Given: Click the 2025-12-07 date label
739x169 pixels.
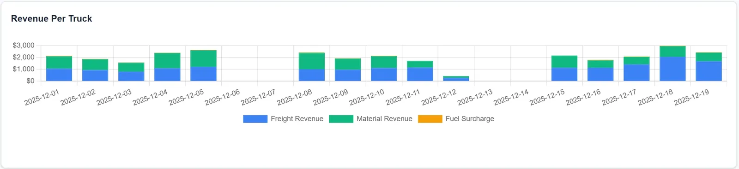Looking at the screenshot, I should tap(258, 97).
